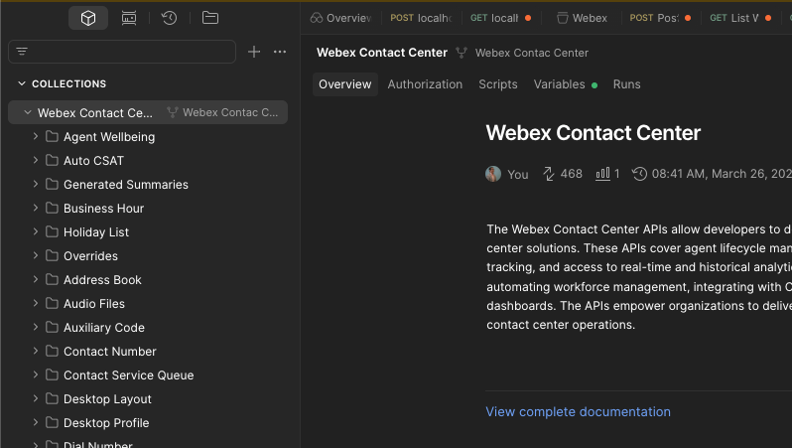This screenshot has height=448, width=792.
Task: Open the History clock icon in sidebar
Action: click(169, 18)
